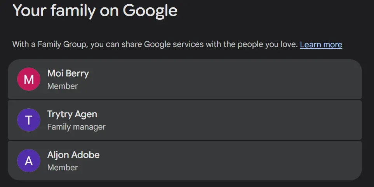Select the "Trytry Agen" name text
The width and height of the screenshot is (374, 187).
click(x=72, y=114)
